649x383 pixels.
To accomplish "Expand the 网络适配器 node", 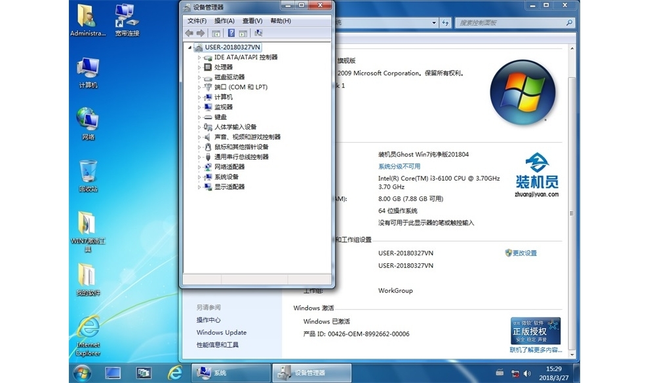I will pos(199,167).
